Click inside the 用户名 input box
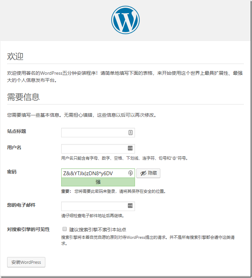Viewport: 252px width, 278px height. point(94,148)
